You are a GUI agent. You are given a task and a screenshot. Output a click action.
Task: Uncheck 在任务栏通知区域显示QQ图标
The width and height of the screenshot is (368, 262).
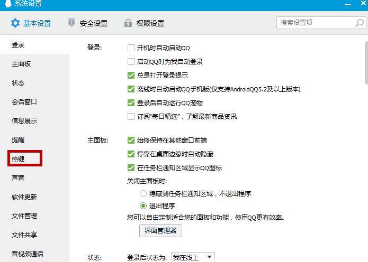[131, 167]
